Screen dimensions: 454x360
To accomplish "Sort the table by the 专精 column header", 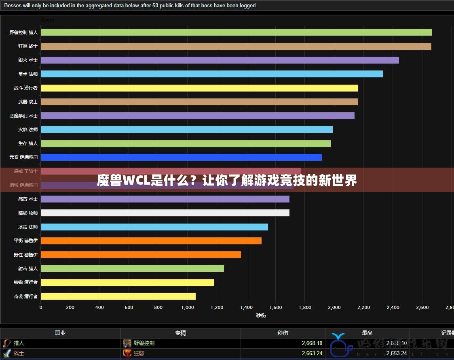I will 180,333.
